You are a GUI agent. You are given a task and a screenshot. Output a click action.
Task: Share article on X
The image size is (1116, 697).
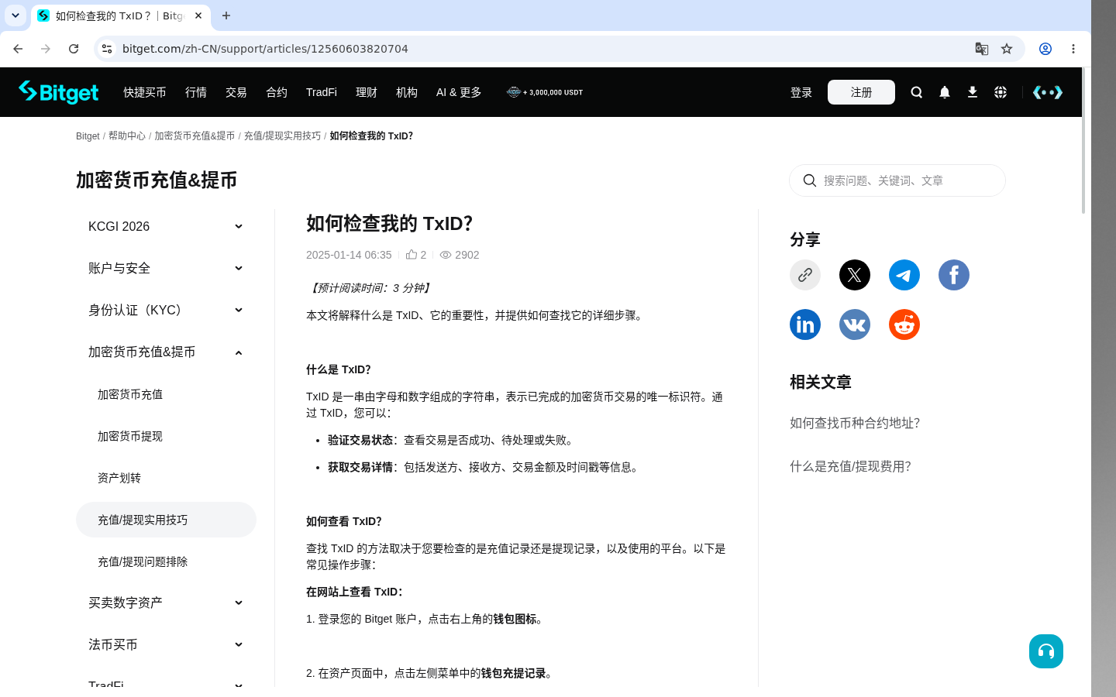pos(855,275)
